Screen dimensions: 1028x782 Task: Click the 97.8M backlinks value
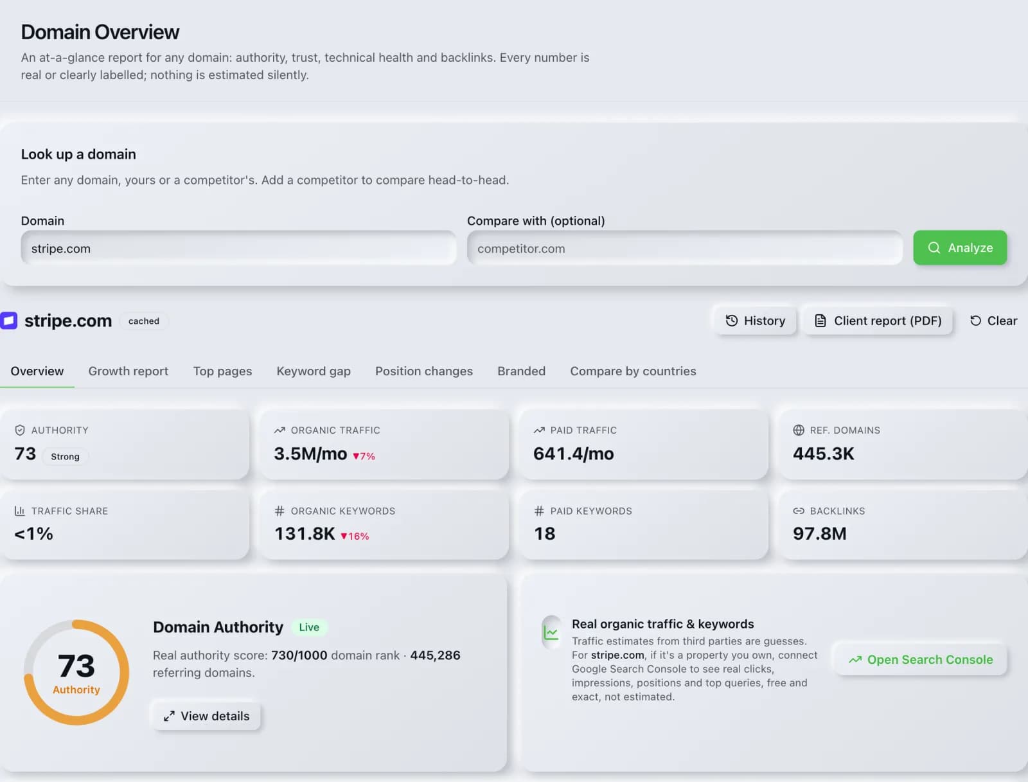click(820, 534)
